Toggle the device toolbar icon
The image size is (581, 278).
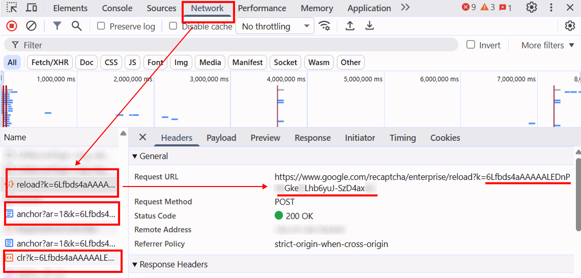(32, 8)
